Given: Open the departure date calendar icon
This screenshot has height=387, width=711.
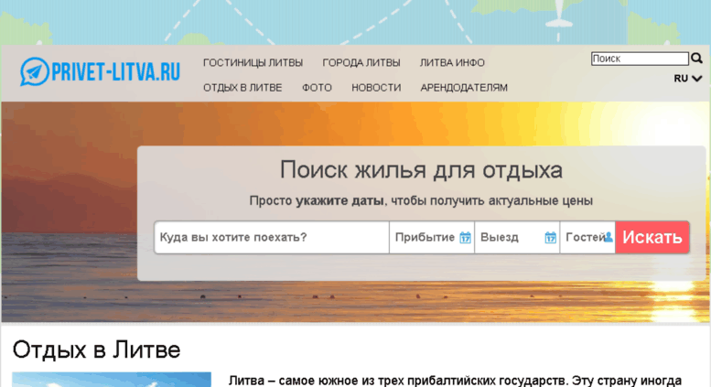Looking at the screenshot, I should click(551, 238).
